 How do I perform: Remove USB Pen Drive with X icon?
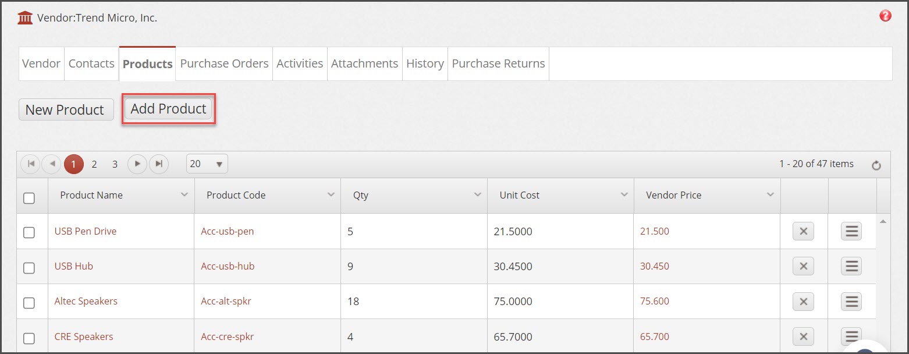point(803,231)
